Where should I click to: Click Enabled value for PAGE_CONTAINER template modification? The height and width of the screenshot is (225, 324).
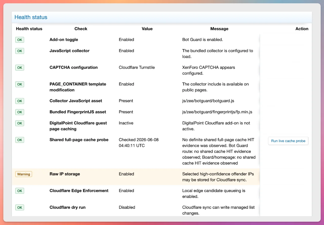tap(126, 84)
